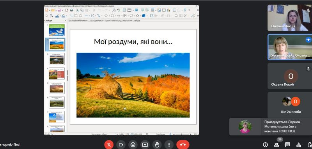
Task: Toggle the Shadow icon in drawing toolbar
Action: [176, 16]
